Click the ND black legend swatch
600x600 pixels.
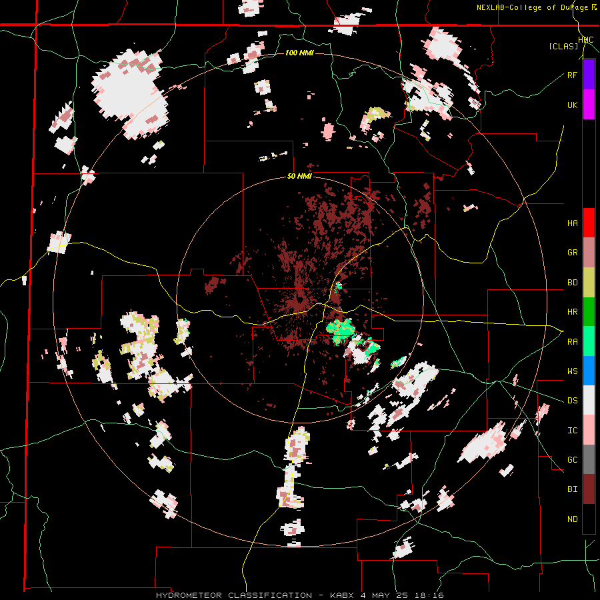tap(589, 519)
